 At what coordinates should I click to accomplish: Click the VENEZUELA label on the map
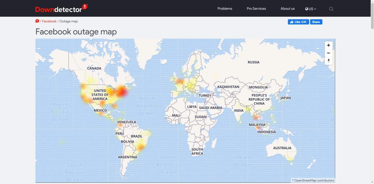coord(127,122)
